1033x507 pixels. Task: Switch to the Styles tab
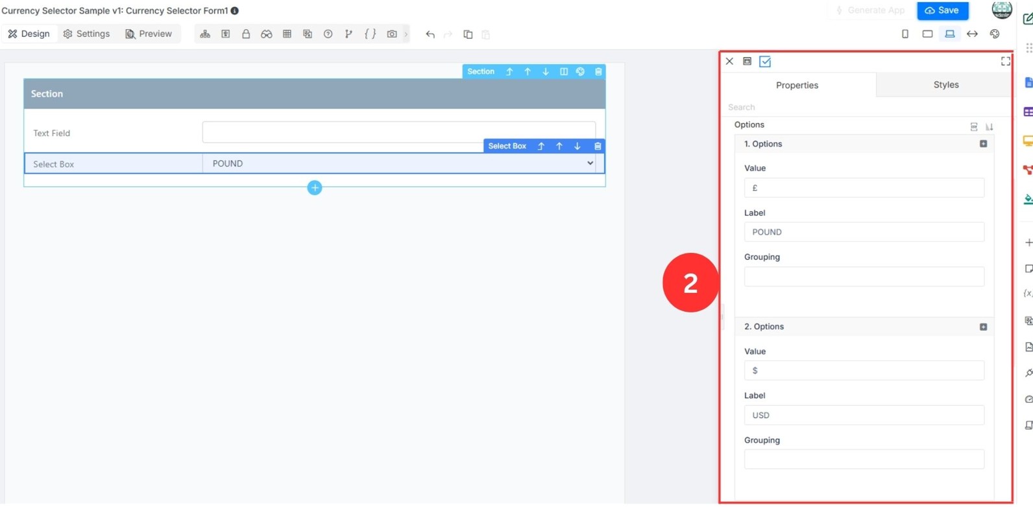pyautogui.click(x=945, y=85)
